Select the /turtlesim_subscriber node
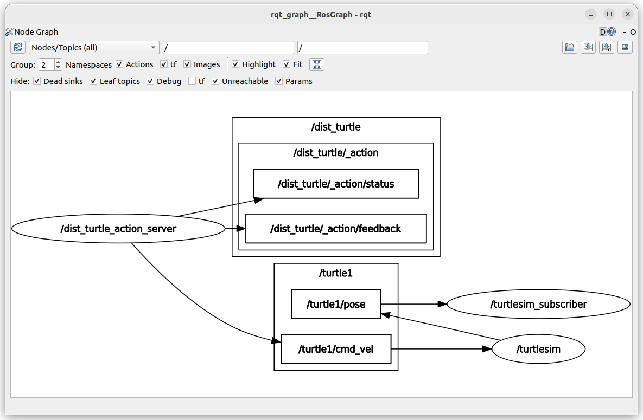 (538, 304)
